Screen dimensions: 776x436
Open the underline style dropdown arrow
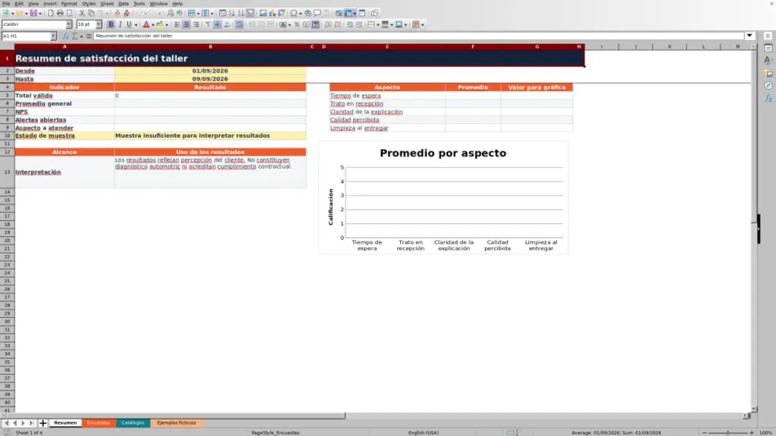click(x=136, y=25)
